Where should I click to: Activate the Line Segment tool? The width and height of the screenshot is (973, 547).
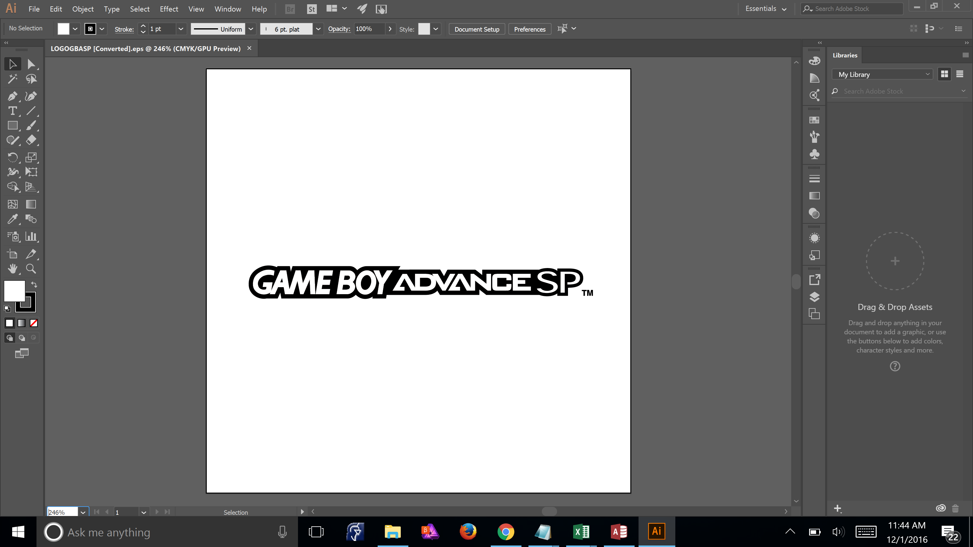(31, 111)
